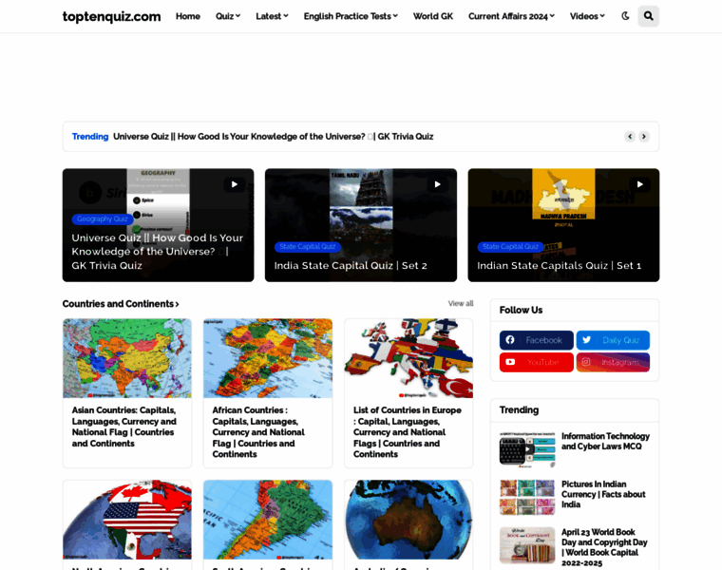Click the search magnifier icon
Image resolution: width=722 pixels, height=570 pixels.
(x=648, y=16)
